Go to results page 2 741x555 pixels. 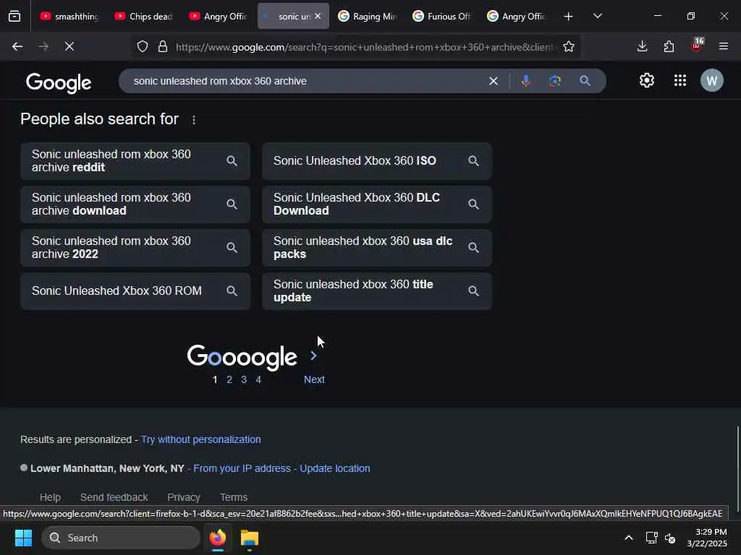point(229,379)
